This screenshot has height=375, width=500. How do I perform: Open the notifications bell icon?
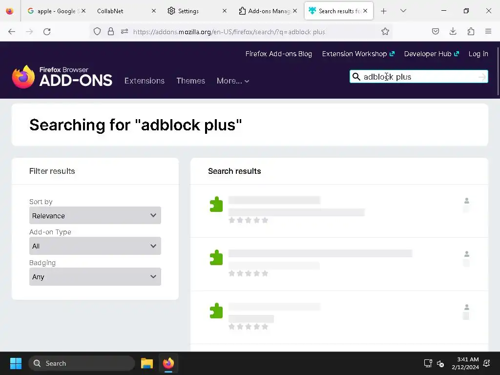[x=487, y=363]
